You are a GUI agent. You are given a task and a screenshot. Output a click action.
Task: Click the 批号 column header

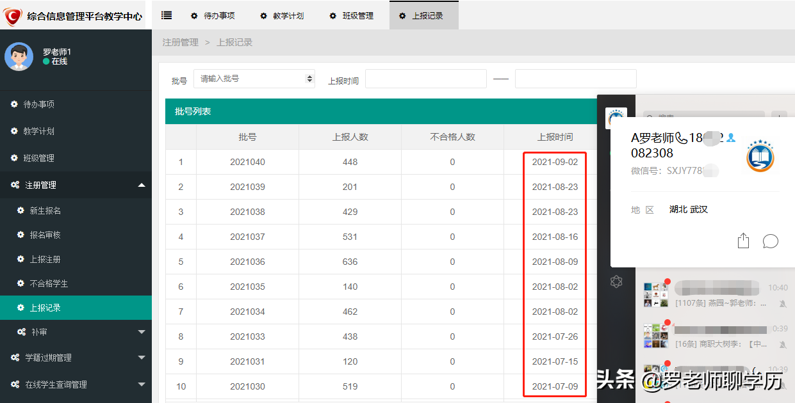[x=247, y=137]
